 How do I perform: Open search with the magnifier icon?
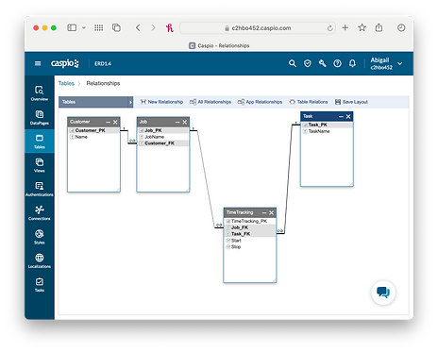pos(293,63)
